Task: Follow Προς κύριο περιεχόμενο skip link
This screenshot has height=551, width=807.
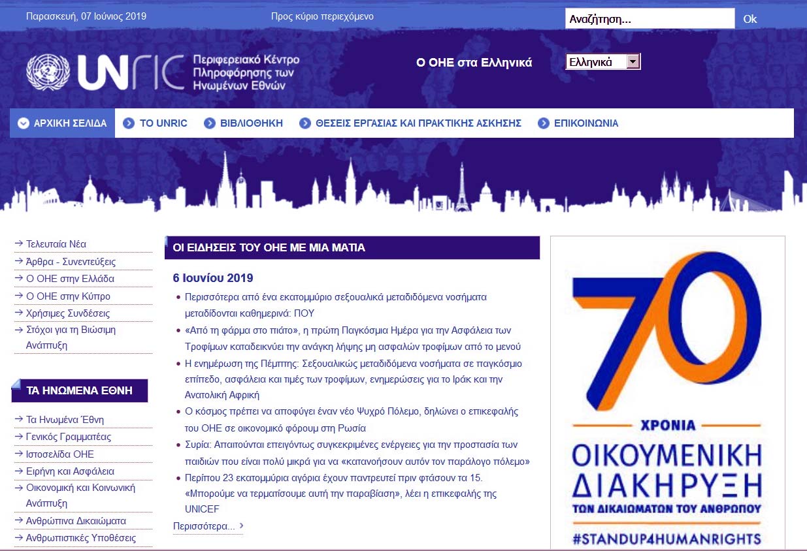Action: pos(322,16)
